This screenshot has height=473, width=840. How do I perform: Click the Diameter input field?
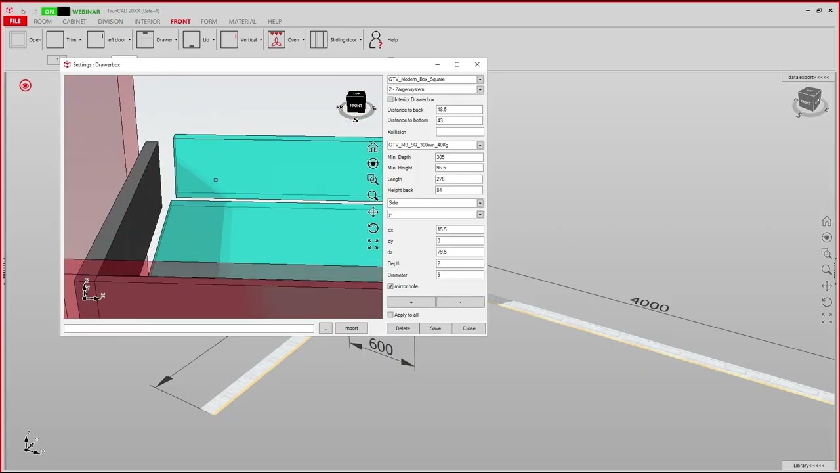[x=460, y=275]
